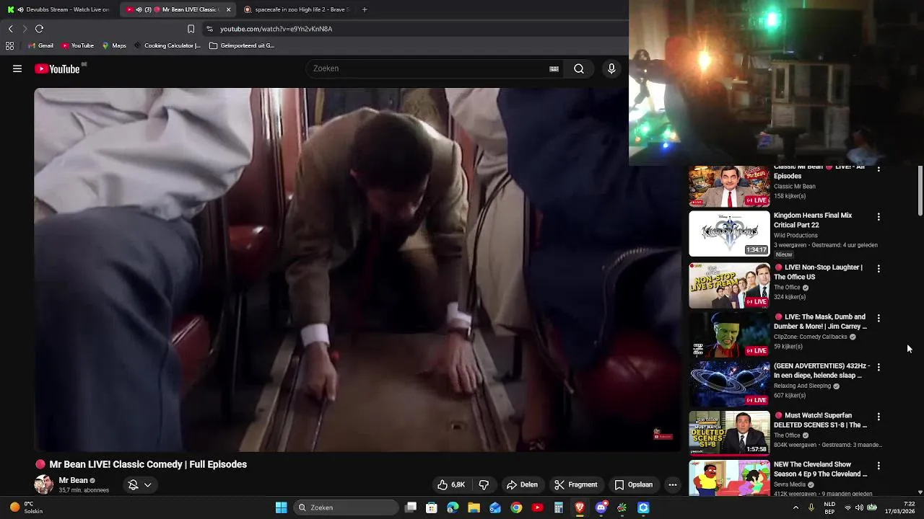Open site settings icon next to the URL
Image resolution: width=924 pixels, height=519 pixels.
[x=209, y=29]
